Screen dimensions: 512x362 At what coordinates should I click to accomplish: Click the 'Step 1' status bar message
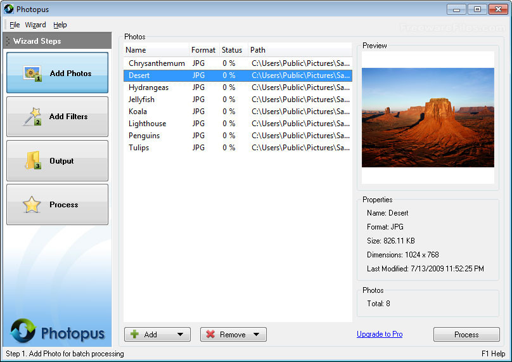[x=65, y=354]
